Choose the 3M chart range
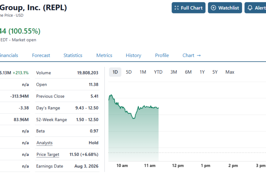 click(x=174, y=72)
